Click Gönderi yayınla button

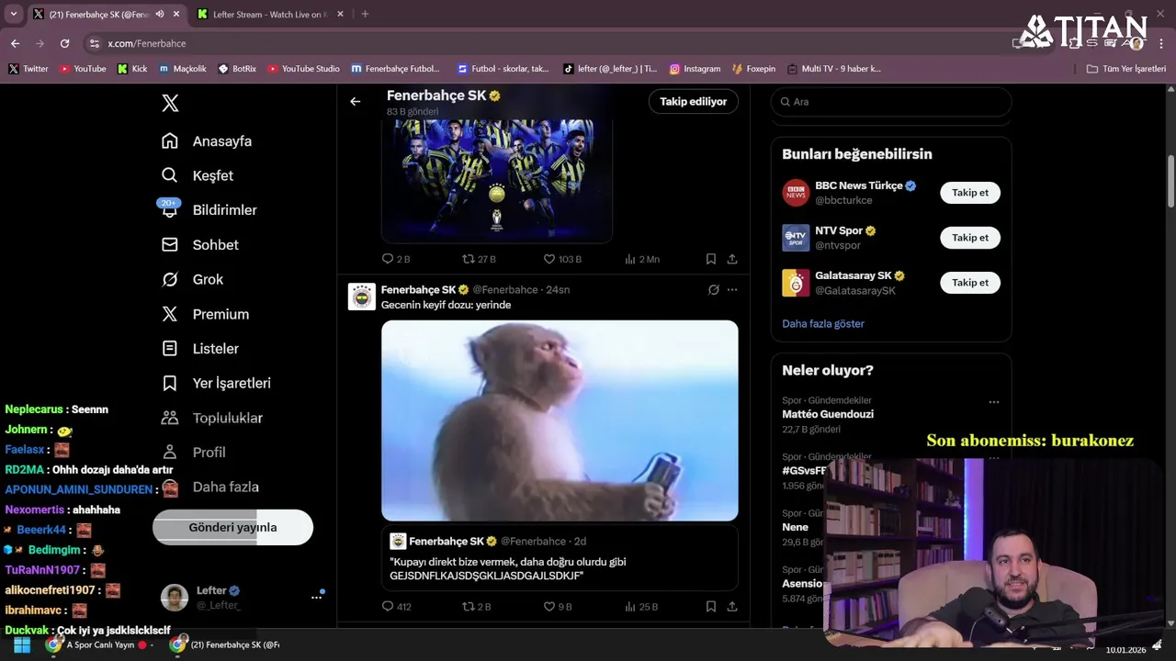tap(232, 527)
